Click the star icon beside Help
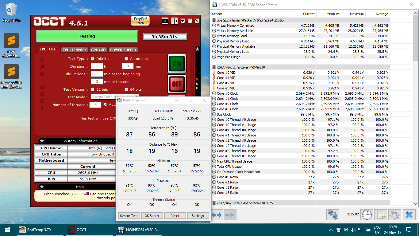This screenshot has width=419, height=236. pos(42,187)
